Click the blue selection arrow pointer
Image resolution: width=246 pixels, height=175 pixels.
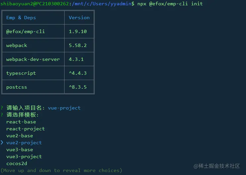tap(2, 143)
